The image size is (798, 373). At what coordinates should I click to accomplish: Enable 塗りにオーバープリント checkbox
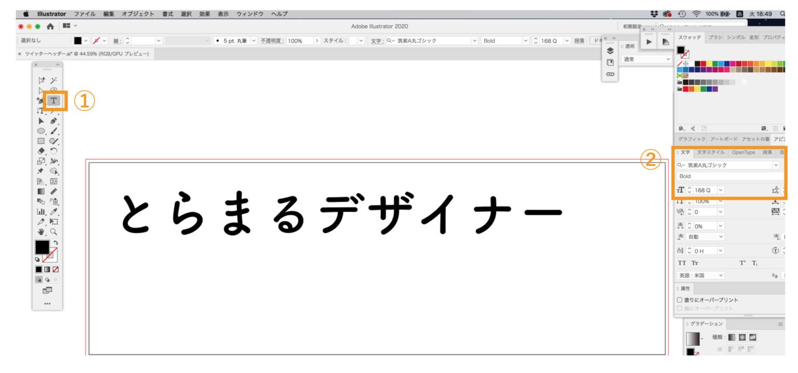680,300
